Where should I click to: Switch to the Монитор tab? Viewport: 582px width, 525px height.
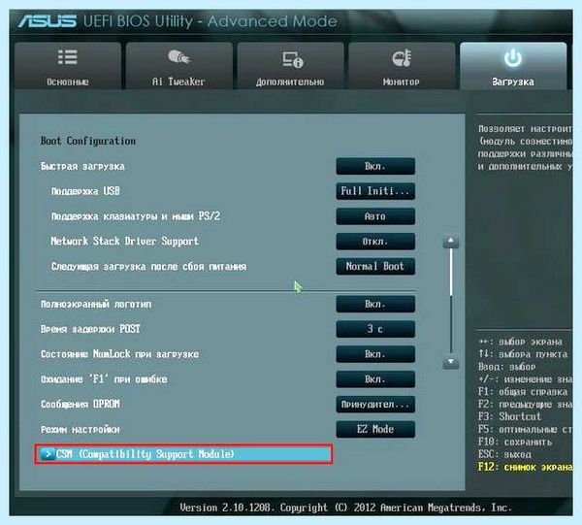pos(402,66)
